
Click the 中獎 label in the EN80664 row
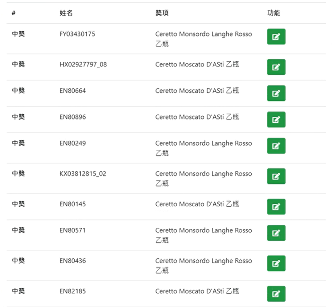[18, 91]
